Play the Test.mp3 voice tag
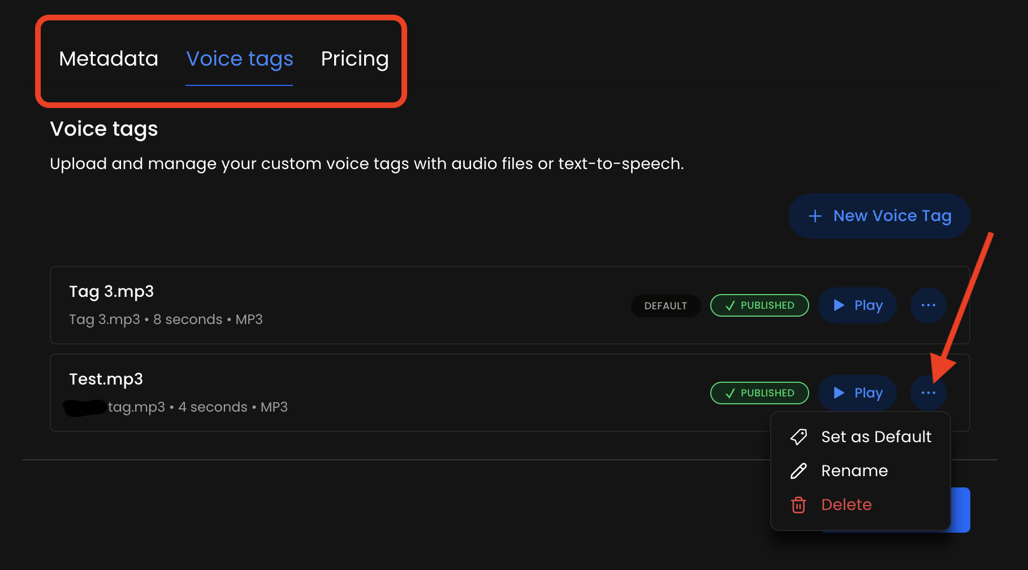Viewport: 1028px width, 570px height. pyautogui.click(x=857, y=393)
